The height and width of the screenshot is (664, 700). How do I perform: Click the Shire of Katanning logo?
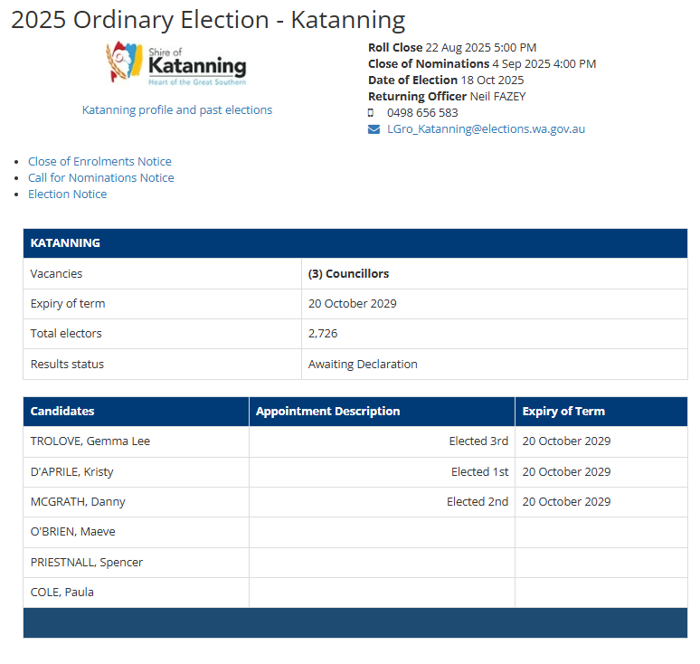[x=176, y=64]
